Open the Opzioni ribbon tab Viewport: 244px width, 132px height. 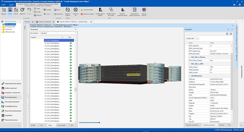(11, 5)
